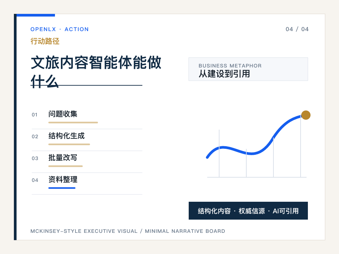
Task: Click the 行动路径 subtitle text
Action: 45,41
